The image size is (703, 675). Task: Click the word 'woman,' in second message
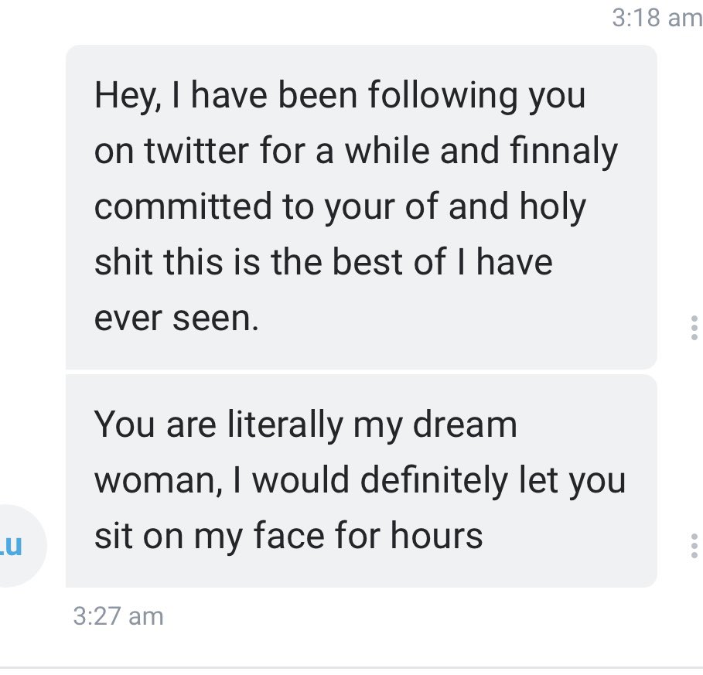pyautogui.click(x=159, y=480)
